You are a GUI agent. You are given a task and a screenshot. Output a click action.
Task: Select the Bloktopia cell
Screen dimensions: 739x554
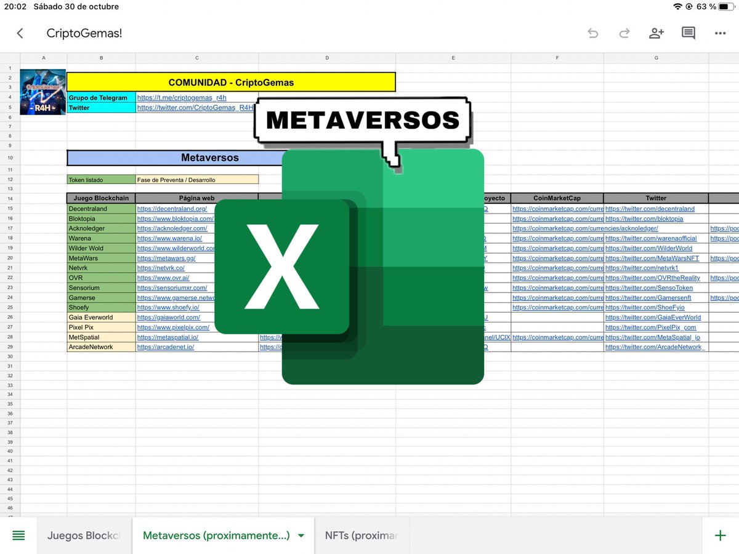101,219
